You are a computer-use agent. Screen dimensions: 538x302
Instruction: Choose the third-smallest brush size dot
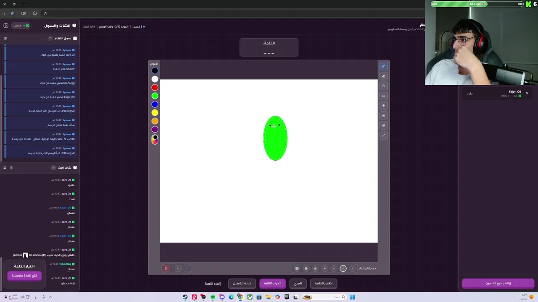pos(334,268)
